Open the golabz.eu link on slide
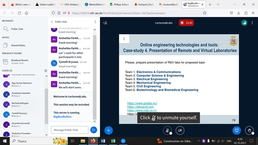 tap(142, 103)
